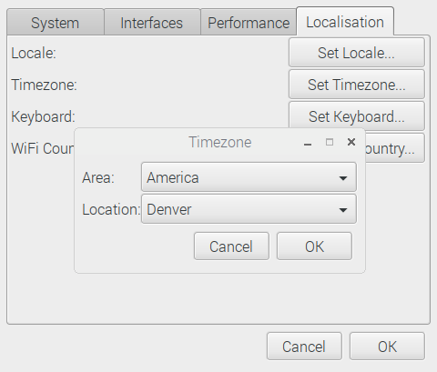Switch to the System tab
The image size is (437, 372).
pos(56,23)
